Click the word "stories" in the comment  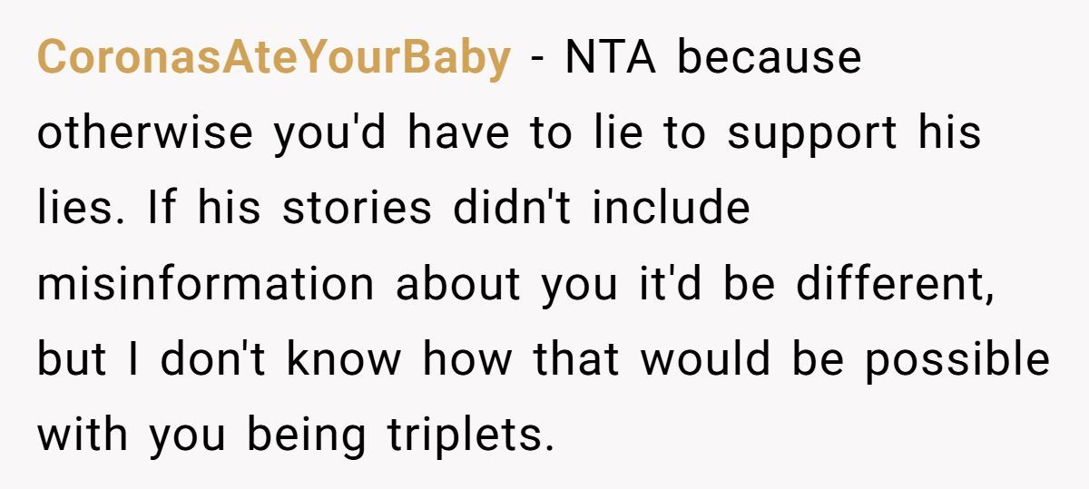tap(357, 209)
